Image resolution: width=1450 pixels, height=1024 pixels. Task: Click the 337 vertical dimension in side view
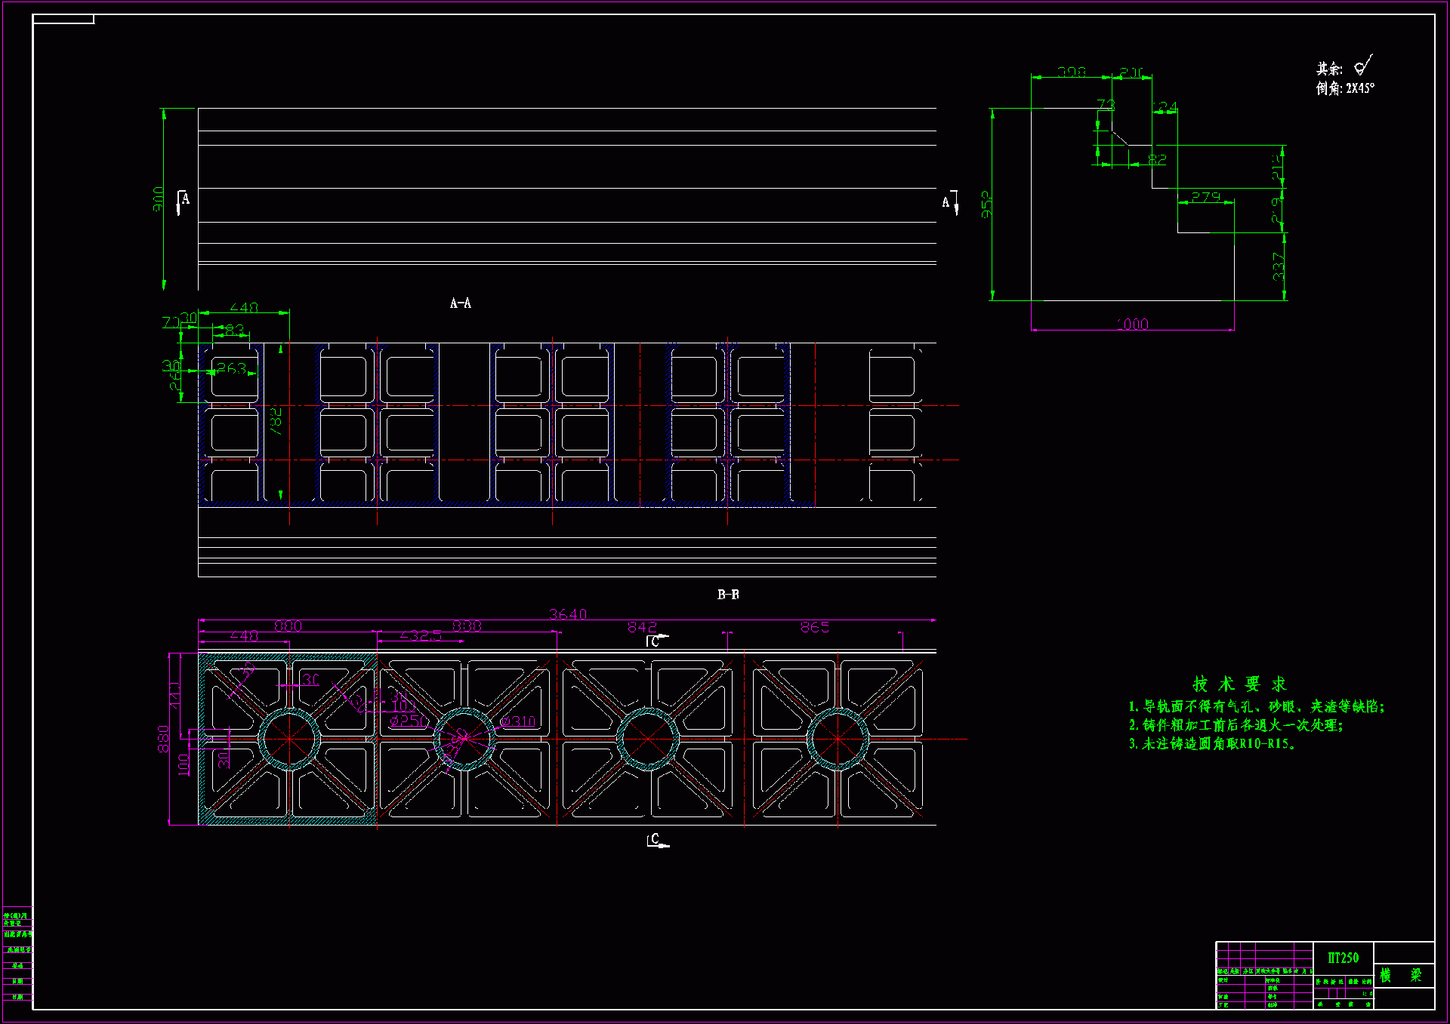click(1279, 266)
